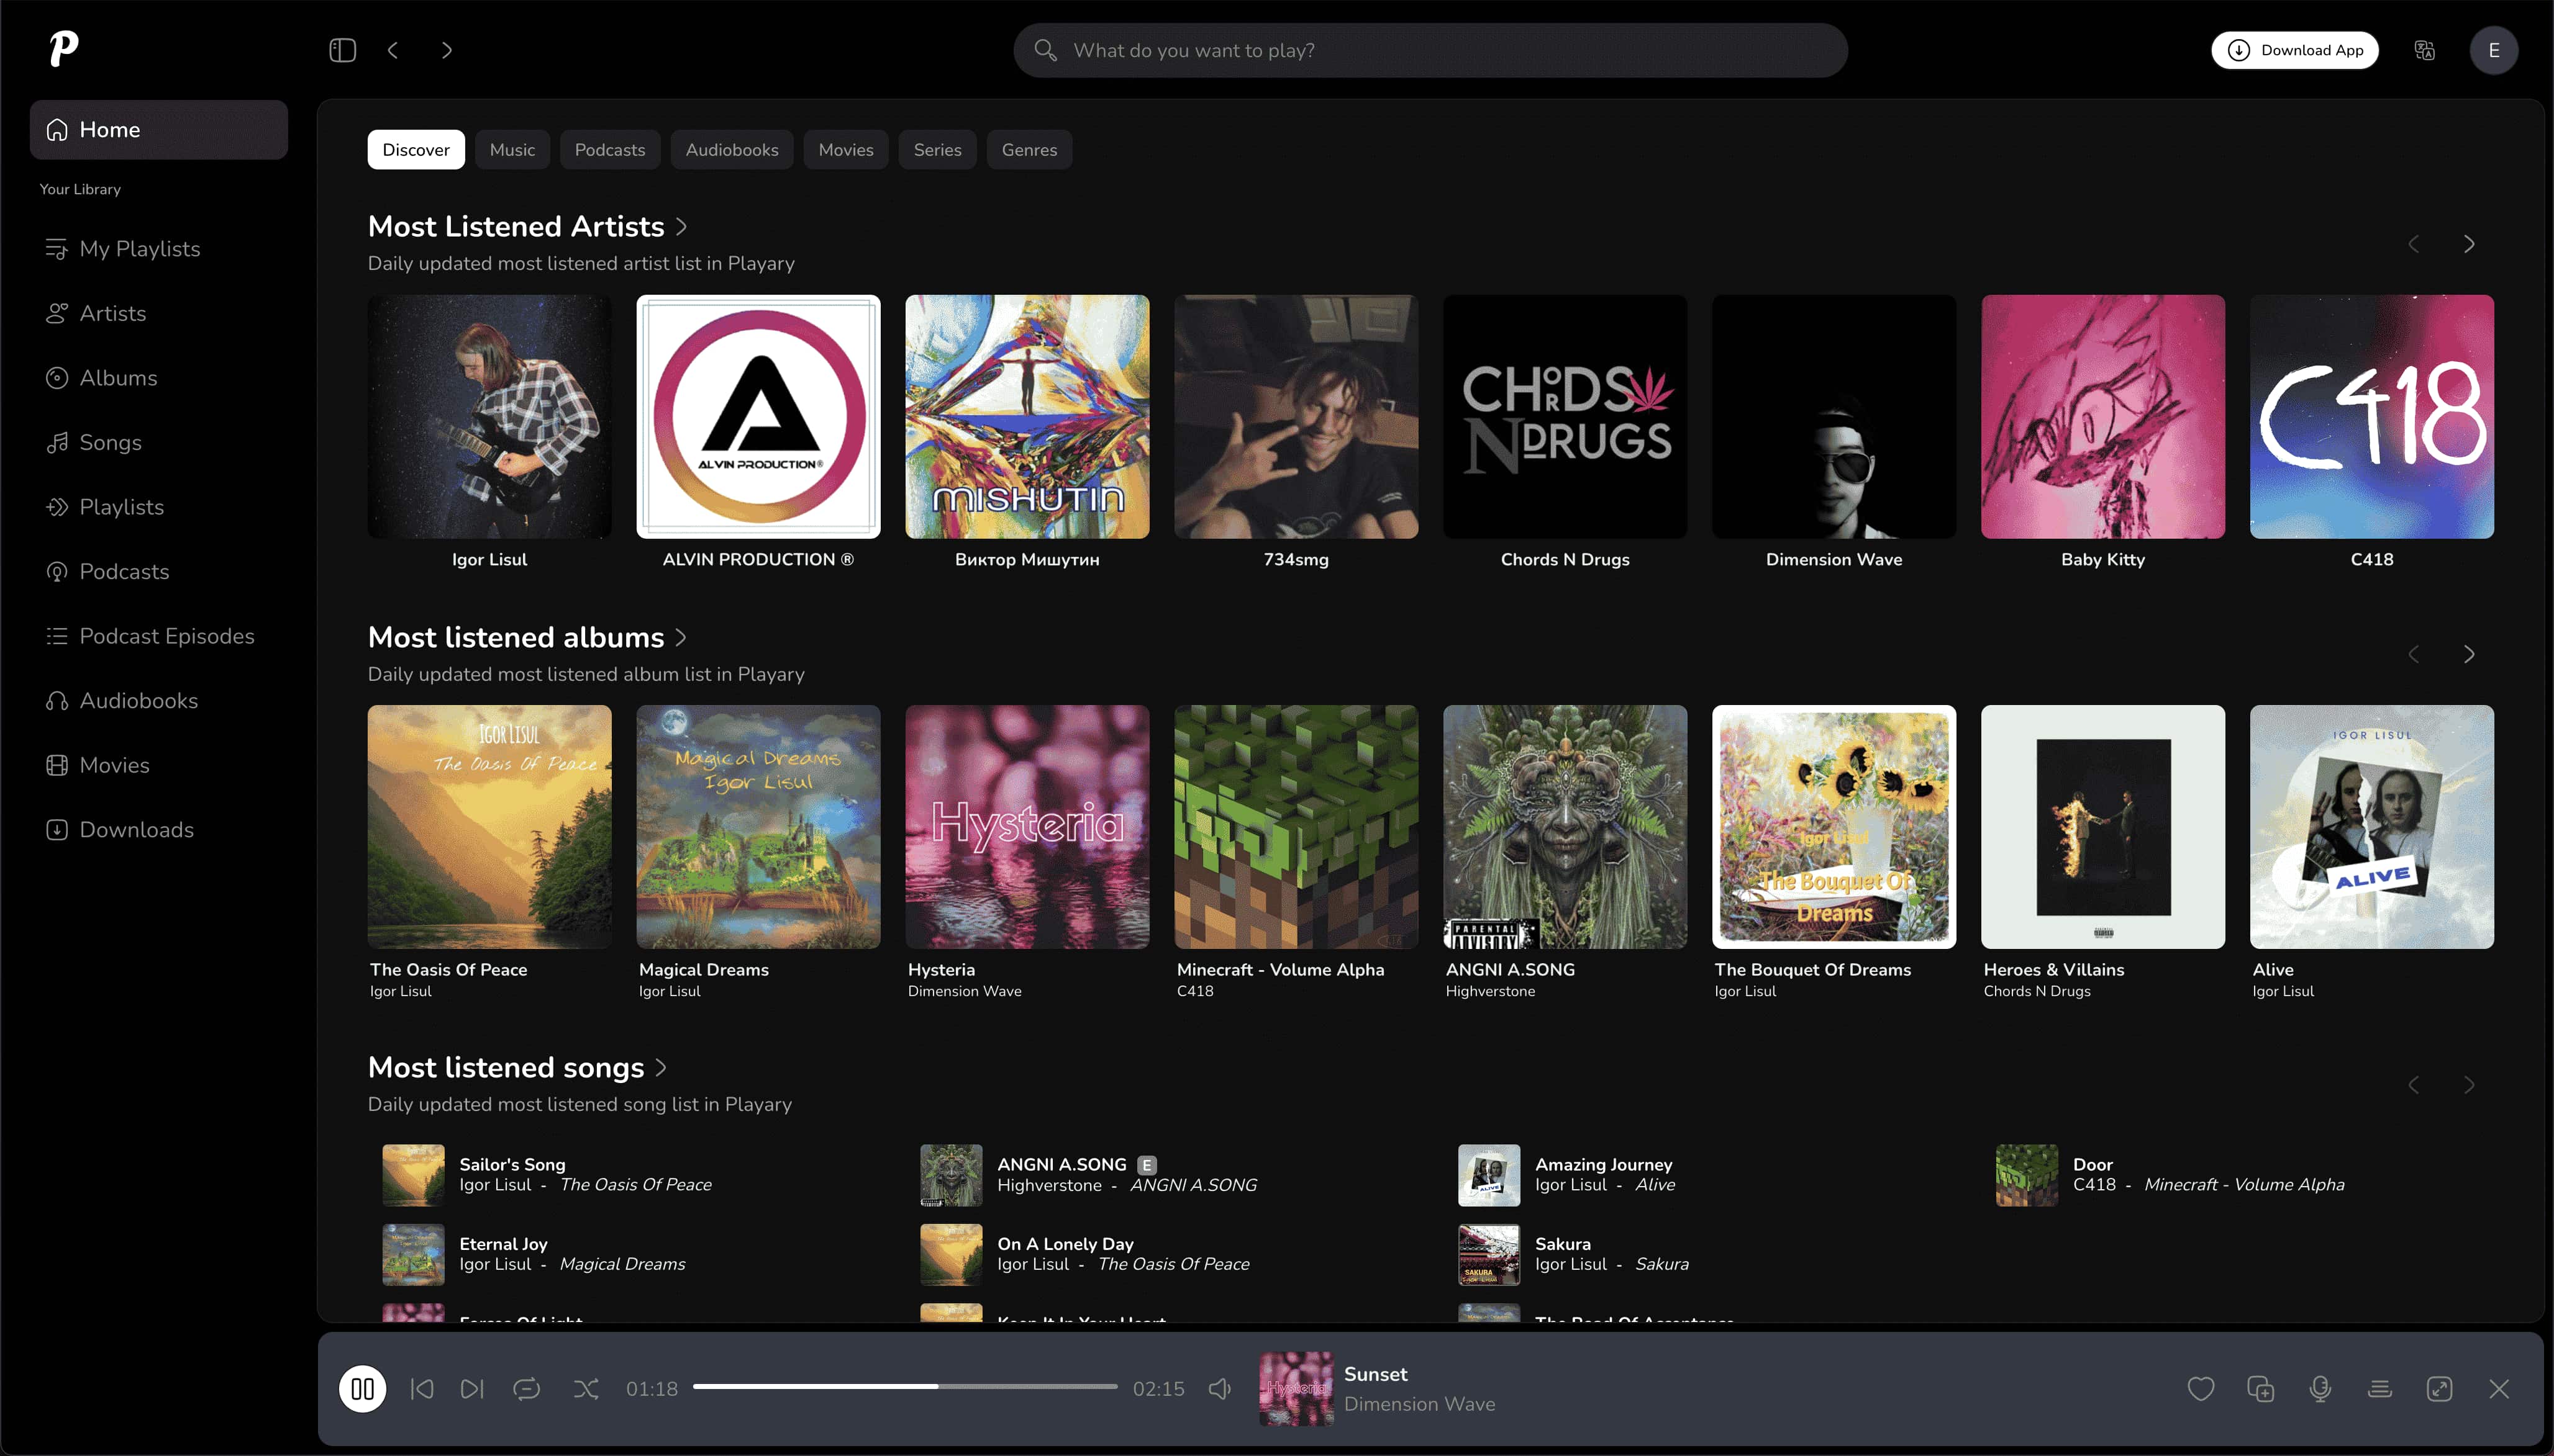Image resolution: width=2554 pixels, height=1456 pixels.
Task: Play Eternal Joy track
Action: [503, 1244]
